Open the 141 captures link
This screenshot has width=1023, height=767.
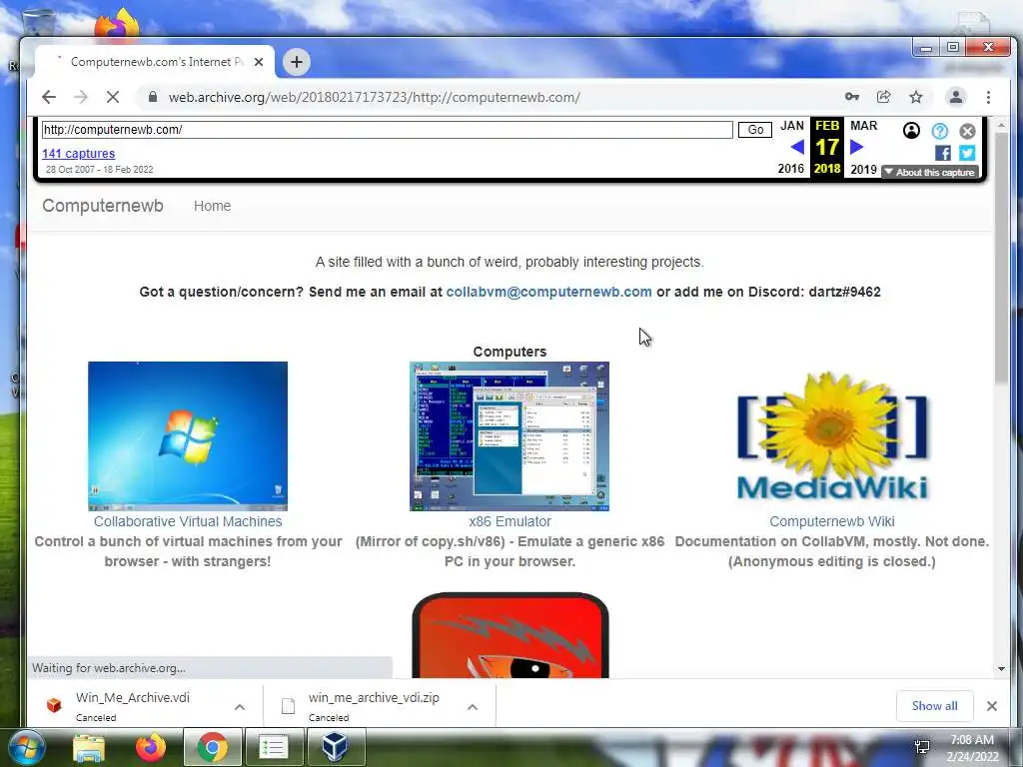[78, 153]
